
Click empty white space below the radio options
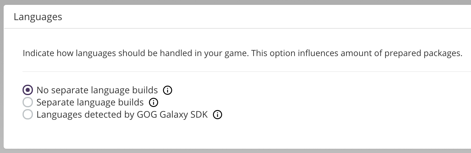tap(238, 134)
